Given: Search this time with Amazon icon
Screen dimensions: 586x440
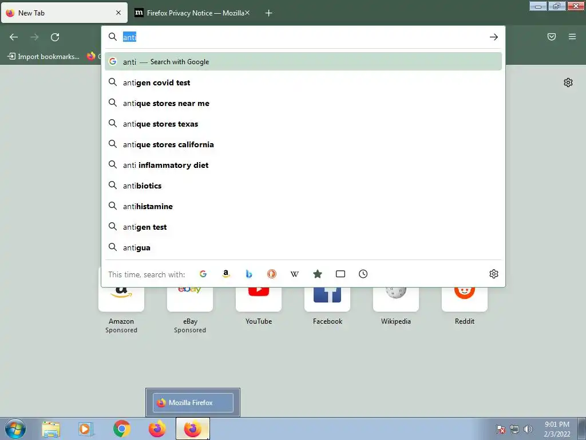Looking at the screenshot, I should coord(225,274).
